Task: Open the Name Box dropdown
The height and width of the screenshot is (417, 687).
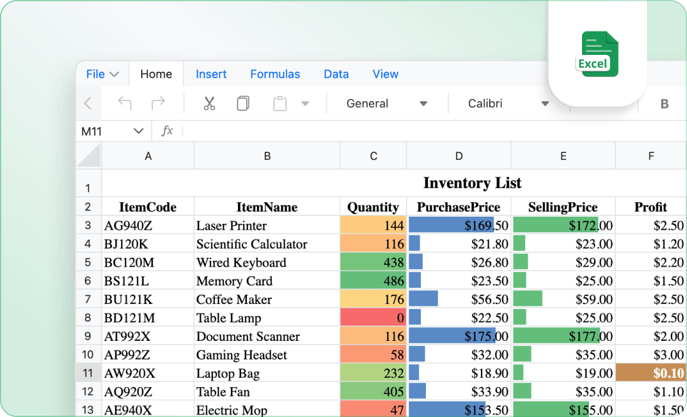Action: coord(139,130)
